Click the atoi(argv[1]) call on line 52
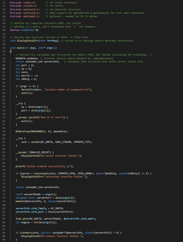Viewport: 183px width, 242px height. tap(37, 107)
